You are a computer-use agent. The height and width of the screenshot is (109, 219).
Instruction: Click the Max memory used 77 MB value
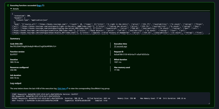[117, 70]
